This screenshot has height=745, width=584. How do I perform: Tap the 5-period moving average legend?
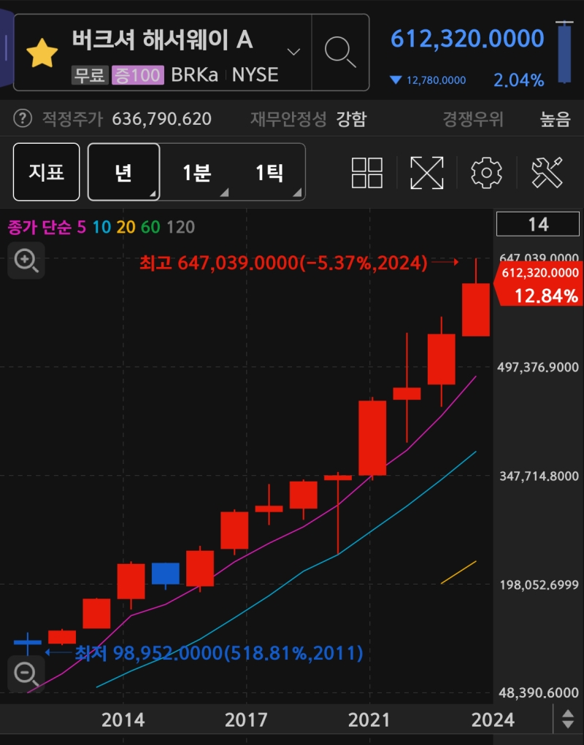tap(81, 227)
